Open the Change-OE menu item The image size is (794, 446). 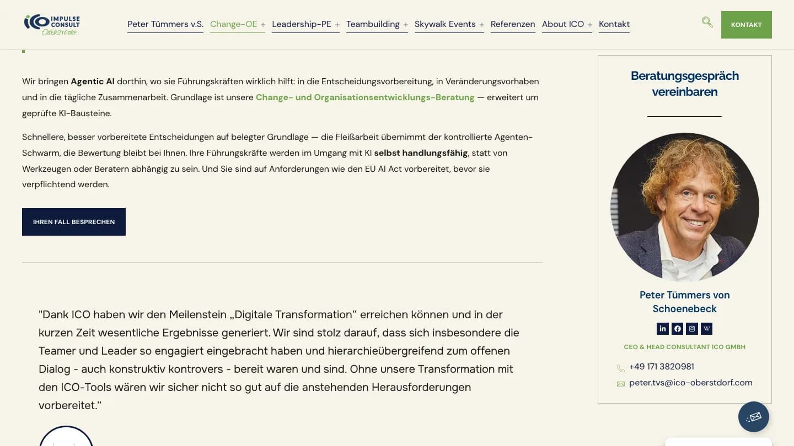pos(234,24)
